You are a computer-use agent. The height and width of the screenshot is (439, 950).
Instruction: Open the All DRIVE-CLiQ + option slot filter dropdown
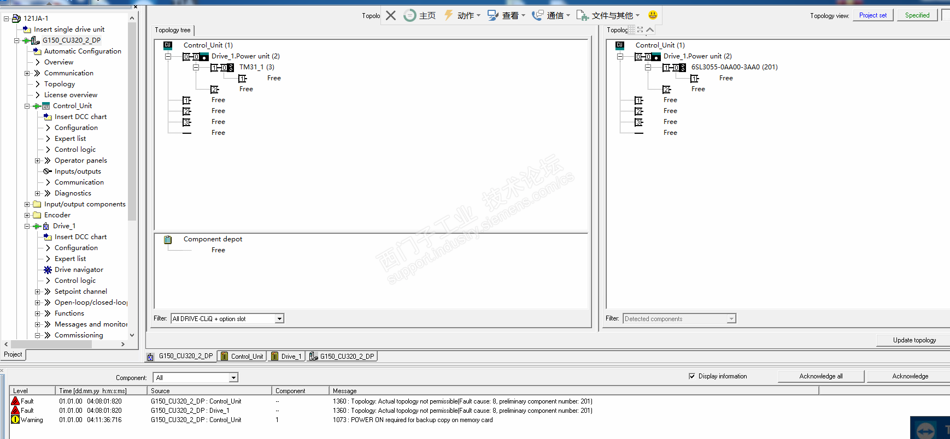click(279, 319)
